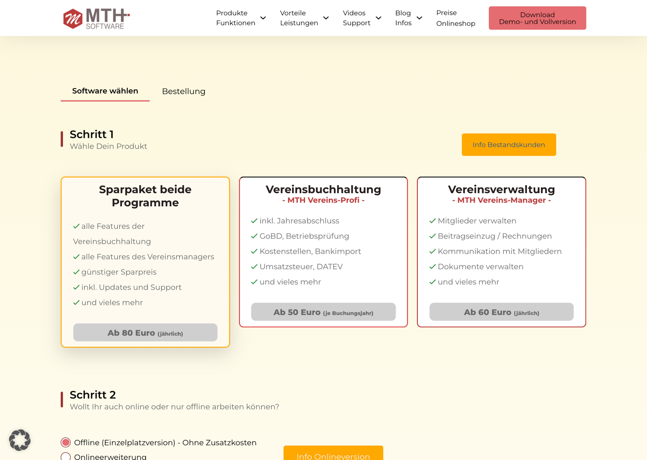Open the Vorteile Leistungen menu
The height and width of the screenshot is (460, 647).
tap(299, 18)
